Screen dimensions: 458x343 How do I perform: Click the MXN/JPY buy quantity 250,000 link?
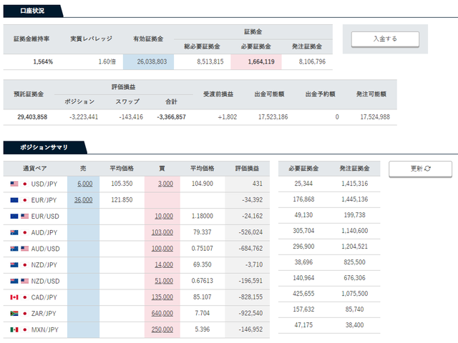[x=162, y=329]
